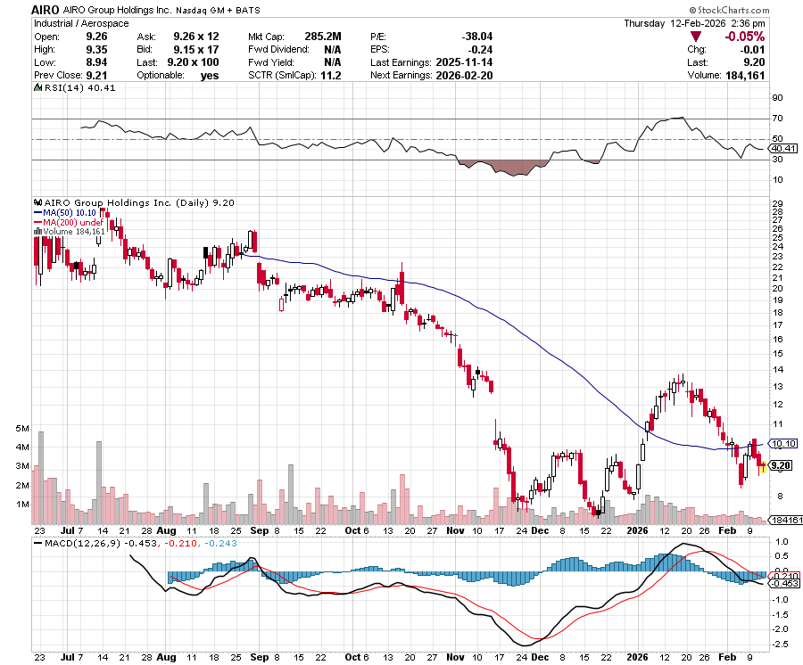Click the candlestick icon beside AIRO Group Holdings (Daily)
Screen dimensions: 803x665
click(x=37, y=202)
